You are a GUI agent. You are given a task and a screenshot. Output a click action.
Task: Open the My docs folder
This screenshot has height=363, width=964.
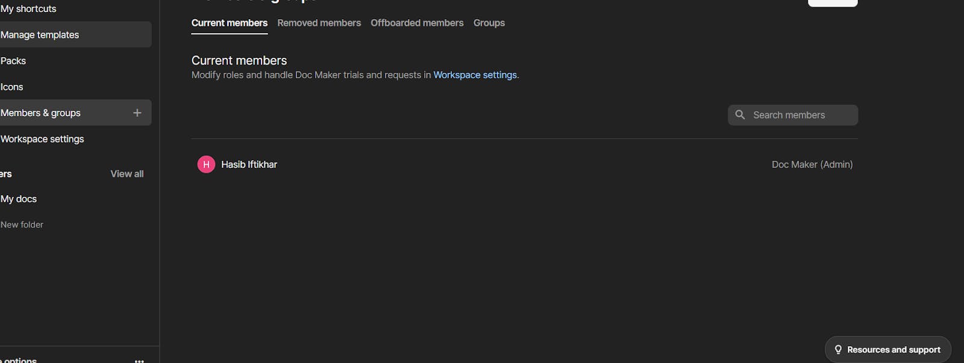[x=19, y=199]
